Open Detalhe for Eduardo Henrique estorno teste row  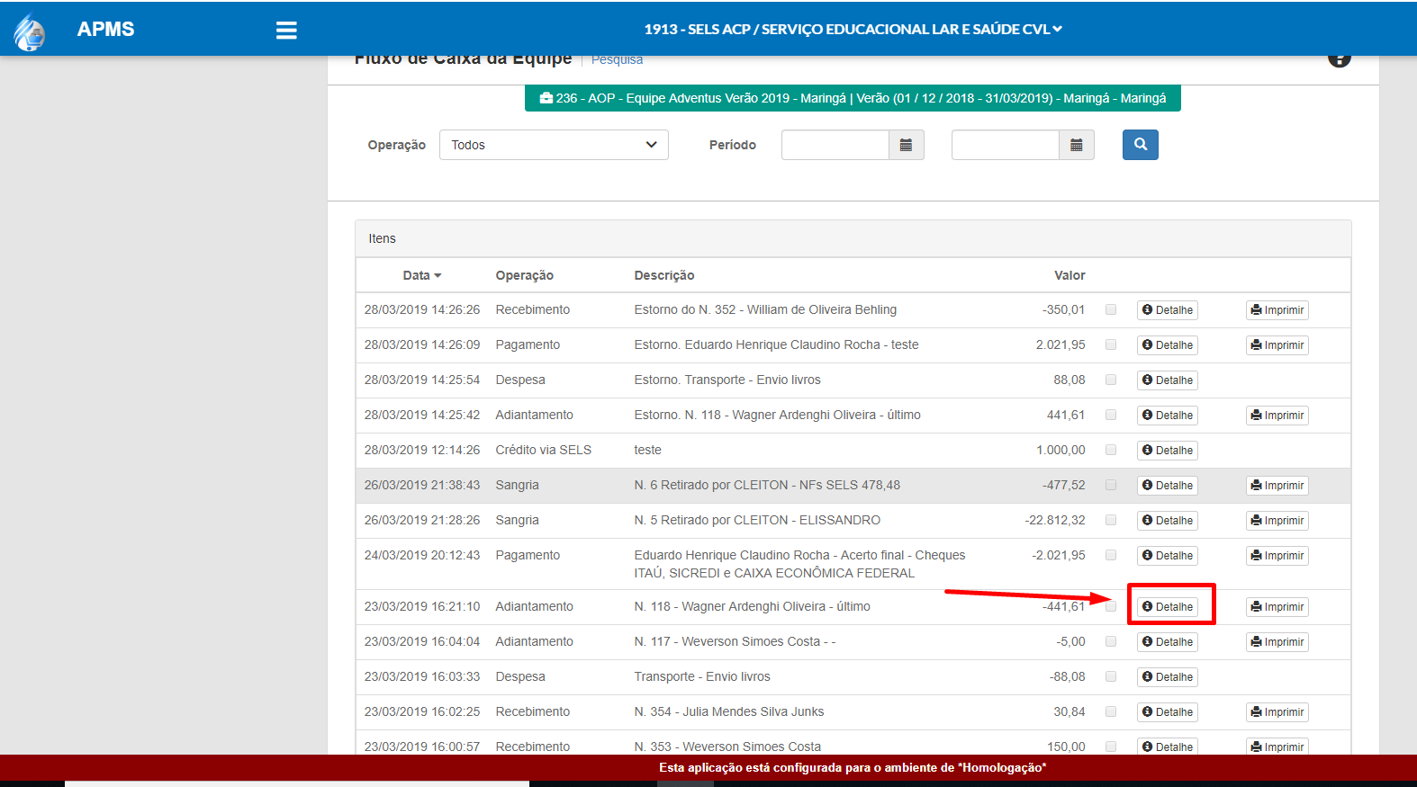coord(1168,345)
